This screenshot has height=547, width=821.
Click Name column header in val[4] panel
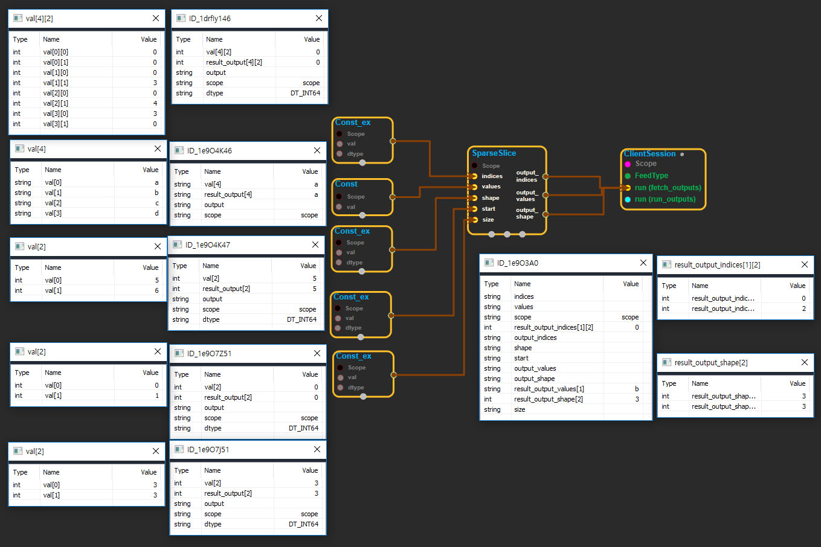pos(53,170)
